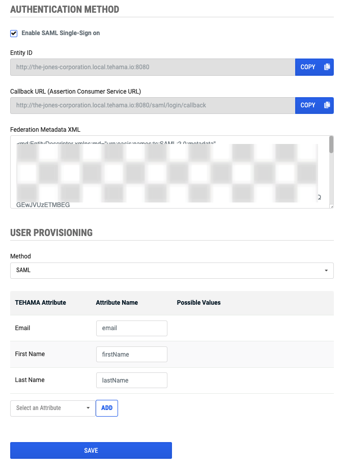The height and width of the screenshot is (468, 344).
Task: Click the User Provisioning heading
Action: pos(51,233)
